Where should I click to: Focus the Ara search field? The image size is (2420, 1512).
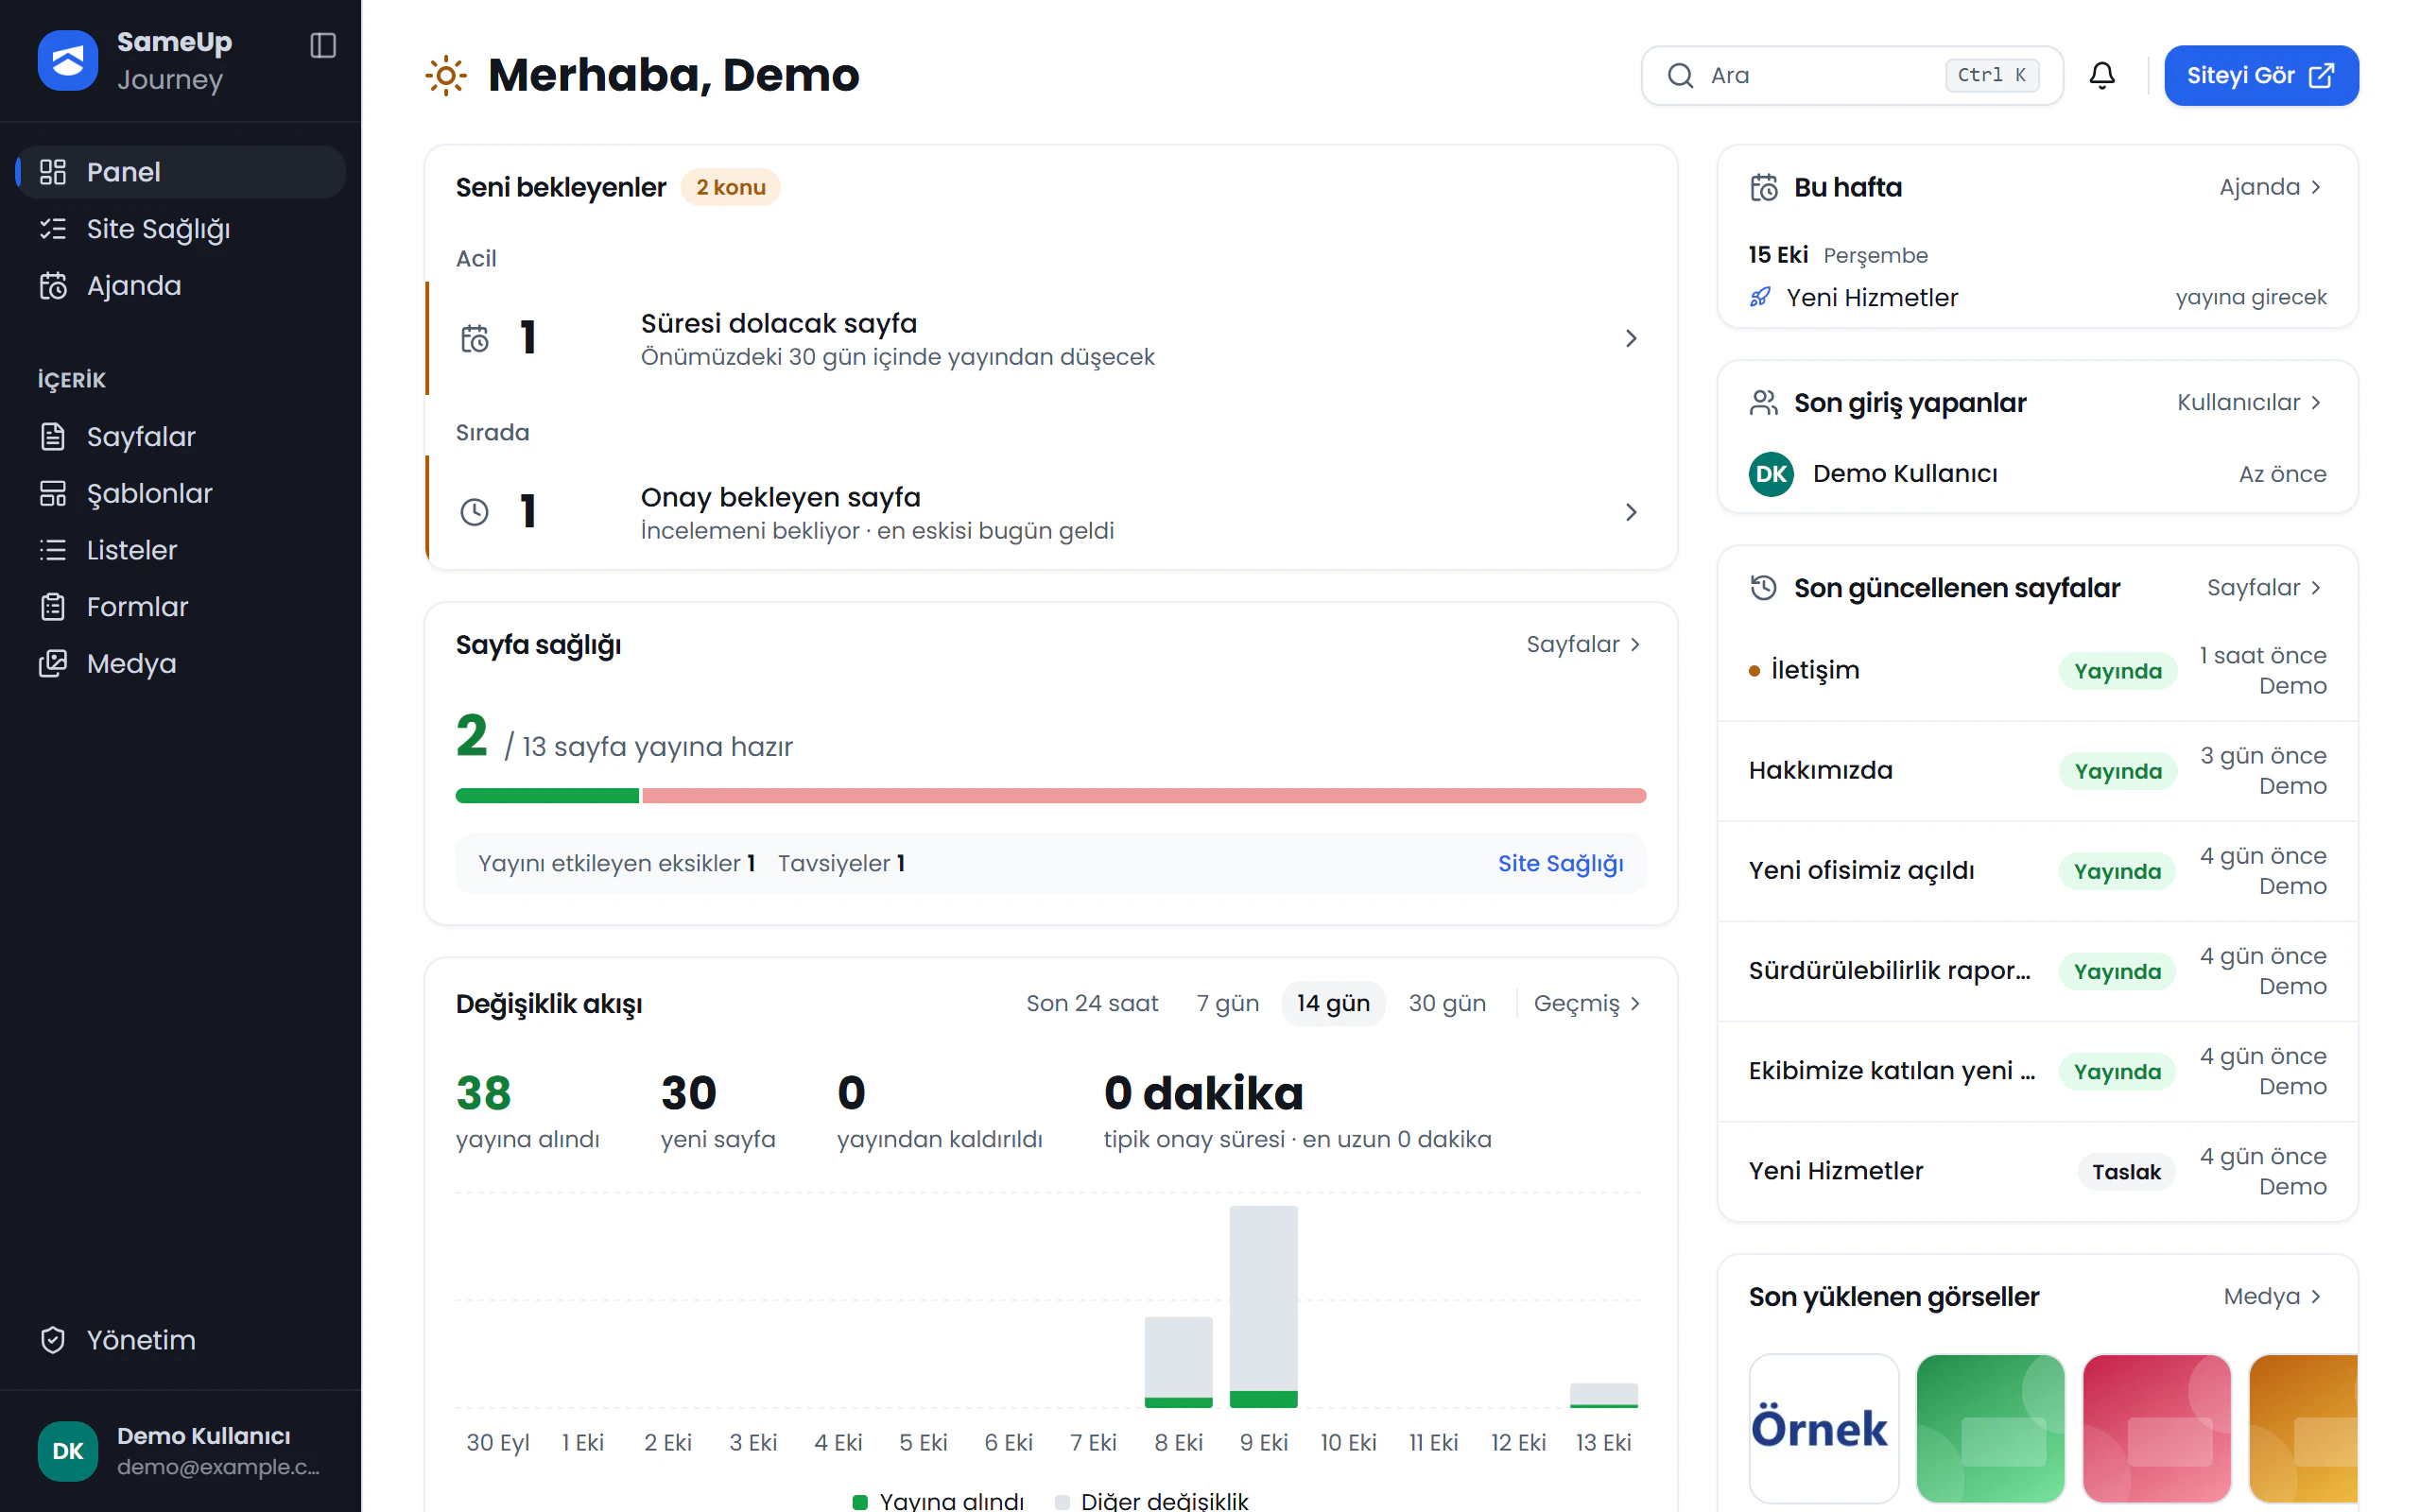(x=1852, y=75)
